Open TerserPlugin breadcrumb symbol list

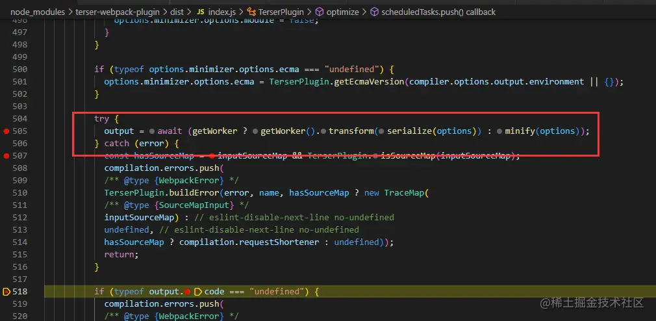click(x=281, y=12)
